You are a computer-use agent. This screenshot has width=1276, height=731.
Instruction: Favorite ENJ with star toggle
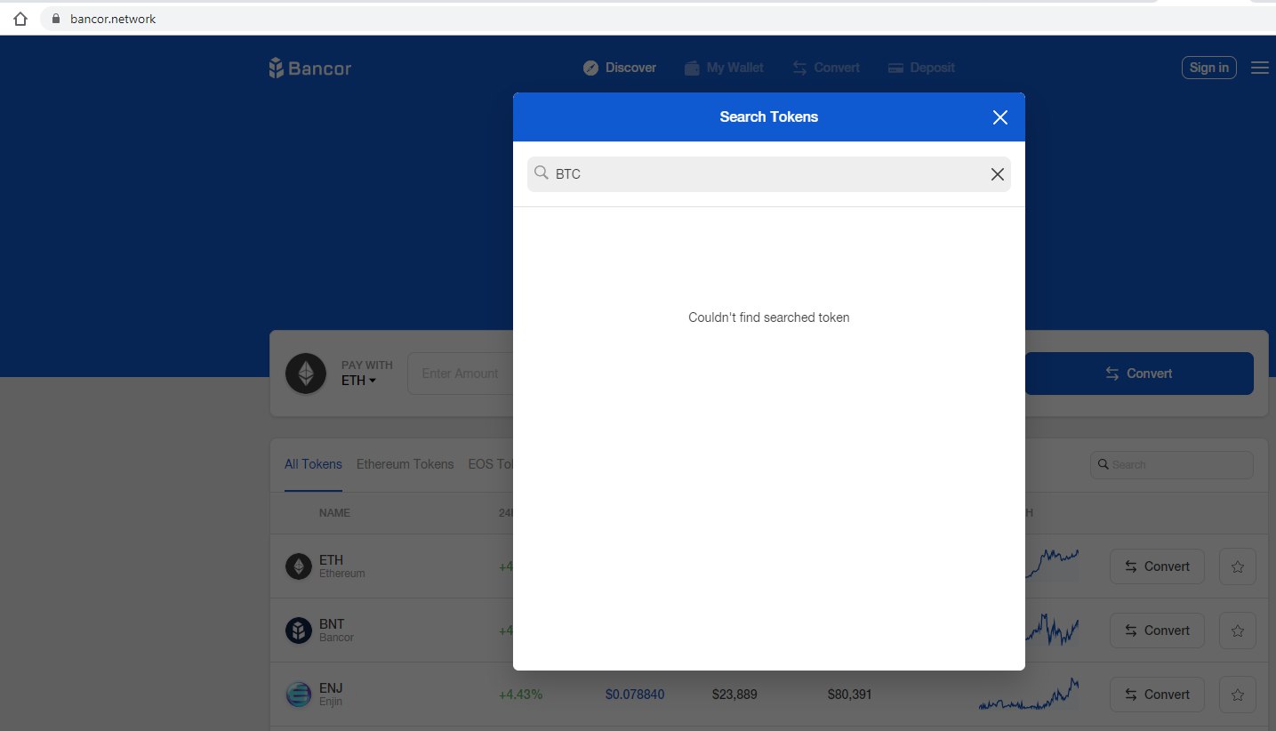pos(1237,695)
